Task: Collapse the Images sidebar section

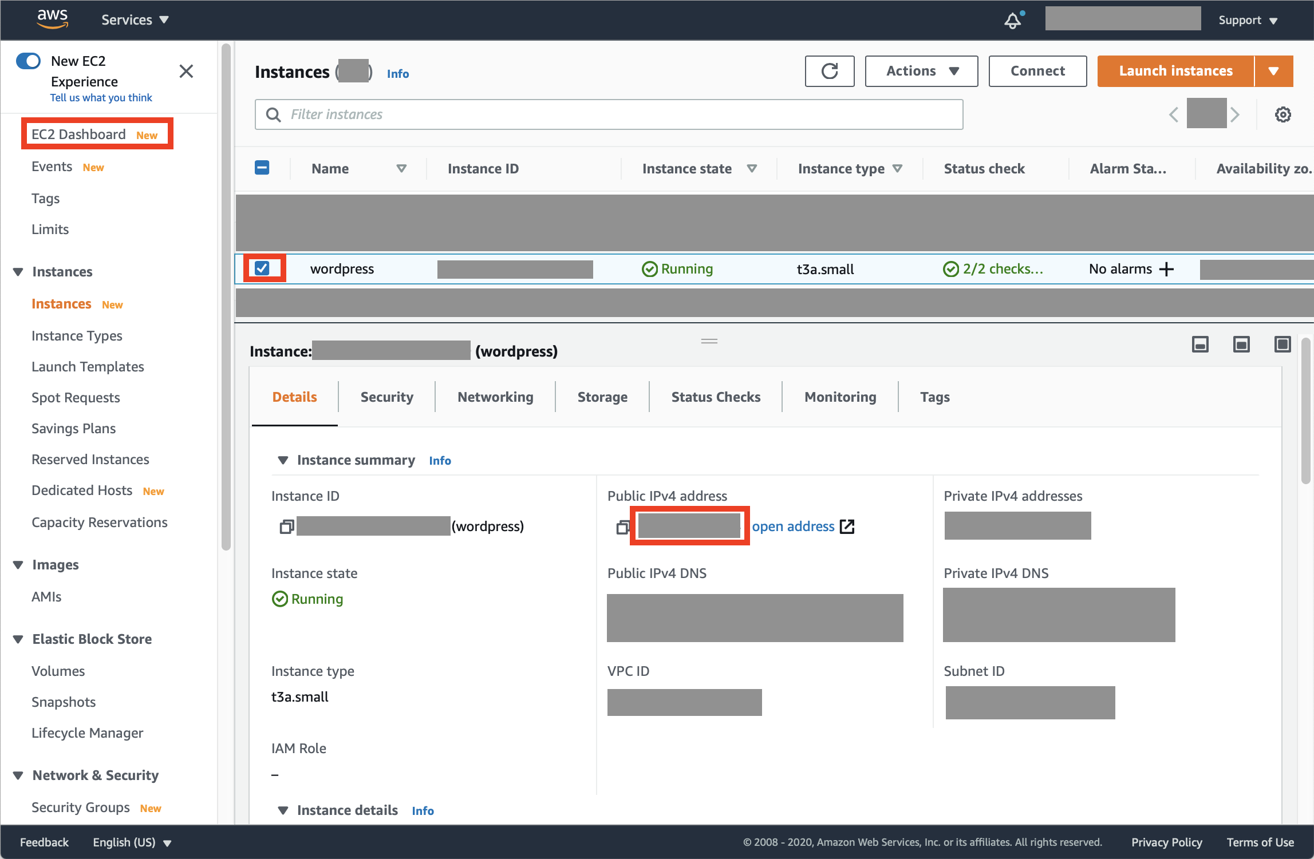Action: [x=18, y=565]
